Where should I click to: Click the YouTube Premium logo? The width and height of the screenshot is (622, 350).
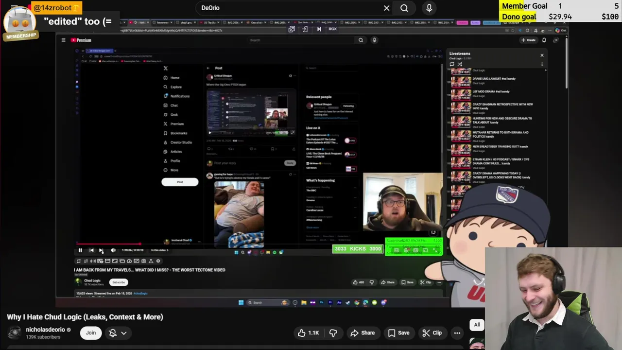tap(81, 40)
